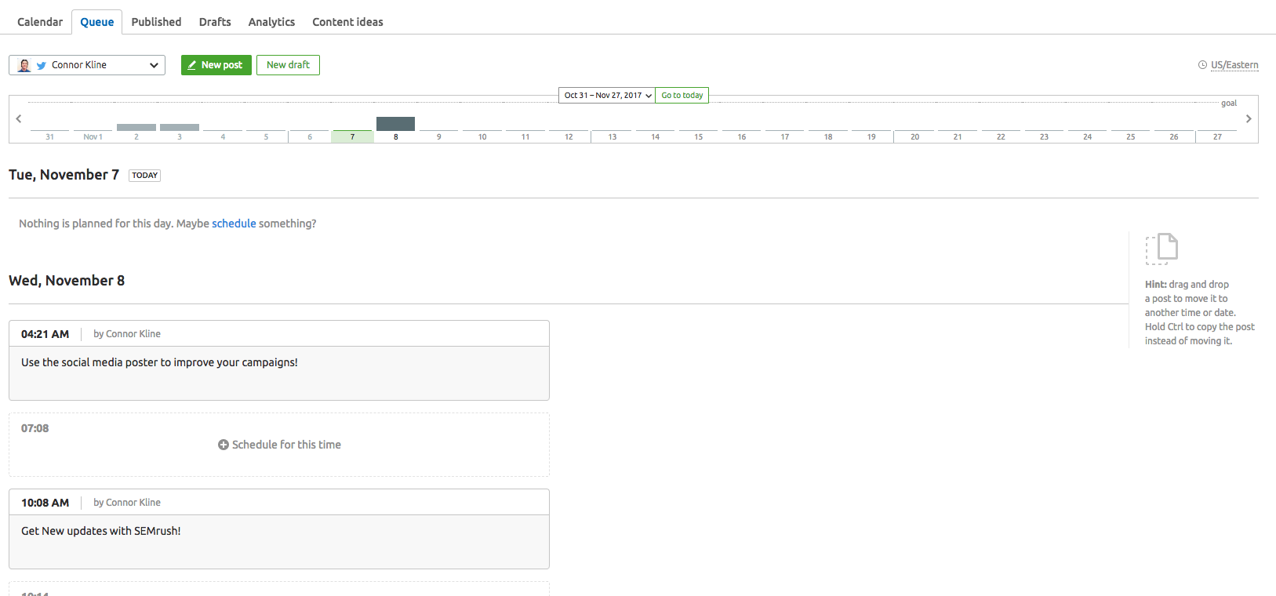Go to previous date range arrow
Viewport: 1276px width, 596px height.
point(19,118)
